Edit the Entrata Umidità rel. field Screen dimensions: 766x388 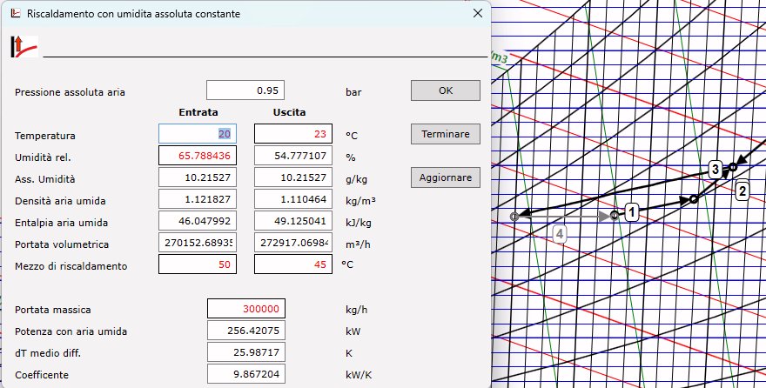point(198,156)
